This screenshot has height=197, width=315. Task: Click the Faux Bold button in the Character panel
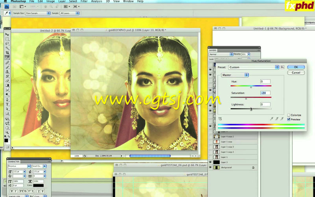pyautogui.click(x=12, y=191)
